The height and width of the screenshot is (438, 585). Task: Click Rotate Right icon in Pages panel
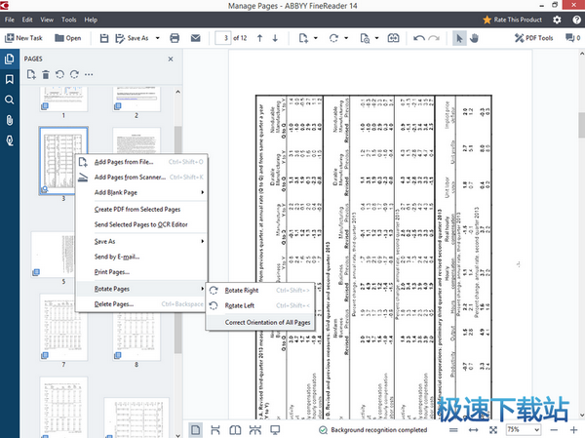(x=74, y=75)
